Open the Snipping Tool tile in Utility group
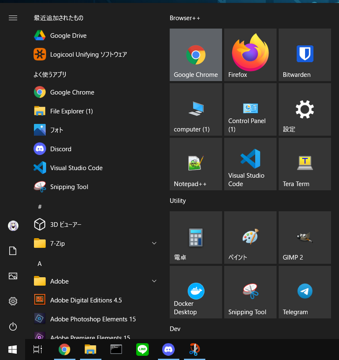 coord(250,292)
